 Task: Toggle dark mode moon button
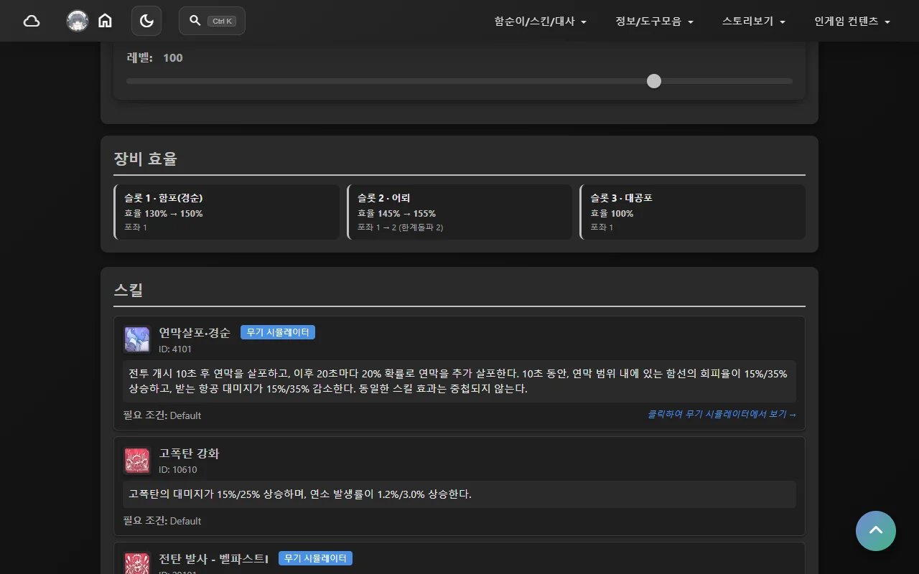[146, 21]
